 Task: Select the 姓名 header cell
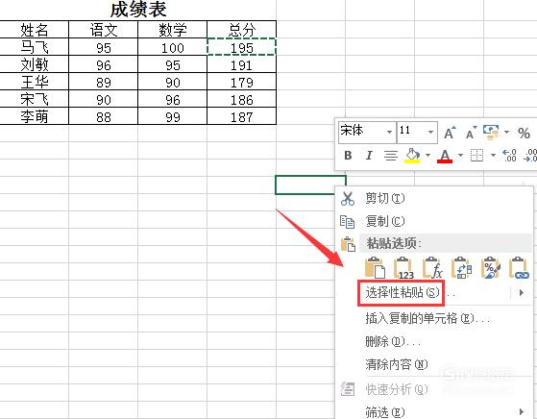click(35, 30)
